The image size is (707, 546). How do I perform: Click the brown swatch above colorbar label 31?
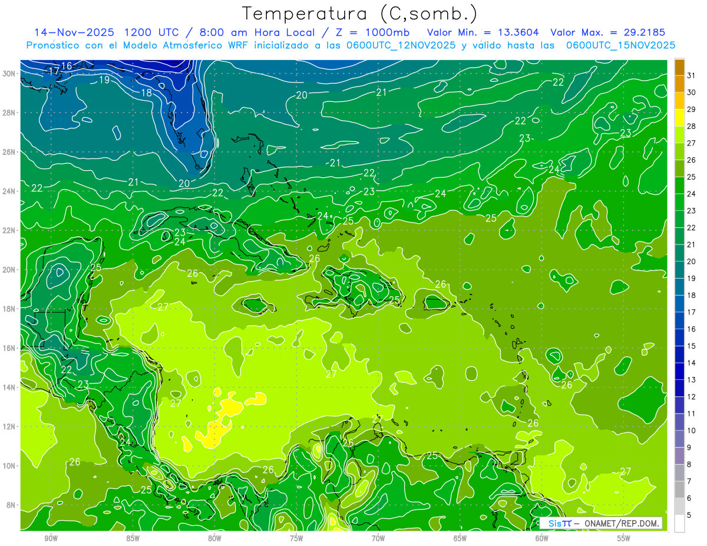coord(679,67)
